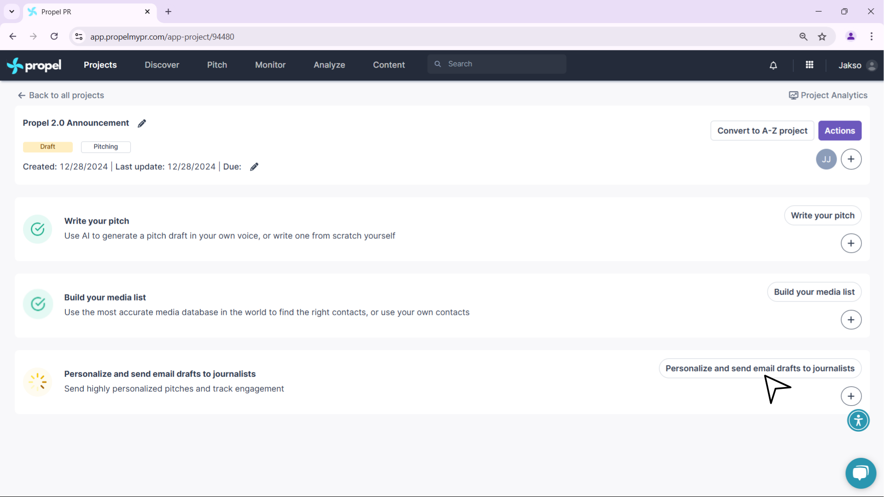Click the Propel 2.0 Announcement title
Screen dimensions: 884x497
coord(76,123)
